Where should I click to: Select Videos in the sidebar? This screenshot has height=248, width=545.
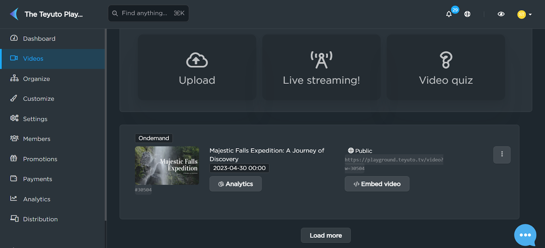52,59
